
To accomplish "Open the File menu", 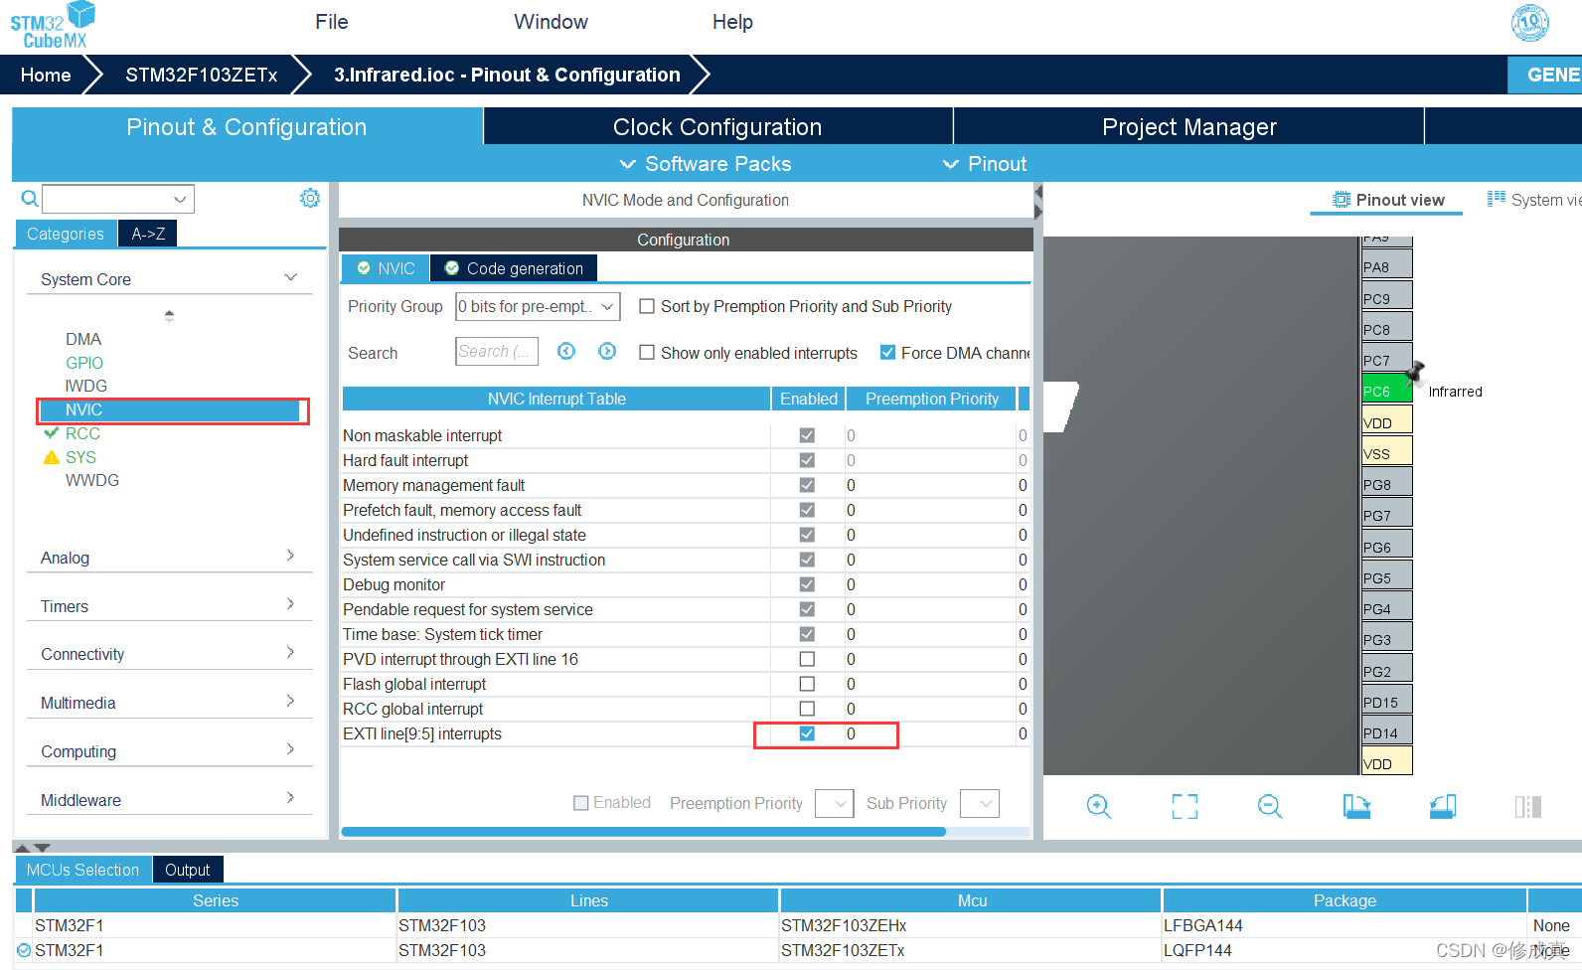I will tap(331, 22).
